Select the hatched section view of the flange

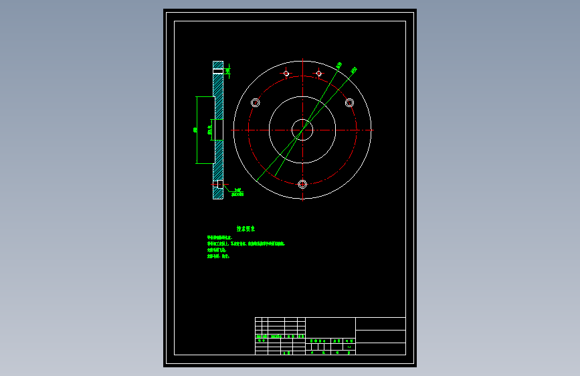[218, 130]
